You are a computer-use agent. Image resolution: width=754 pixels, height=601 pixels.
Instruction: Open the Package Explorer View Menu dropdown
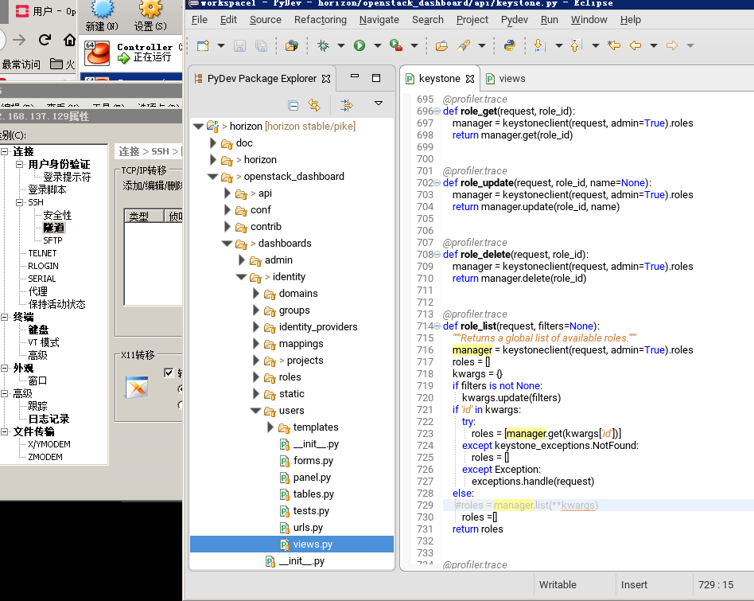[379, 104]
